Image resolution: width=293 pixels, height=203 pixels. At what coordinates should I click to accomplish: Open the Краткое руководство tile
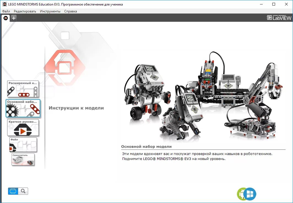23,128
